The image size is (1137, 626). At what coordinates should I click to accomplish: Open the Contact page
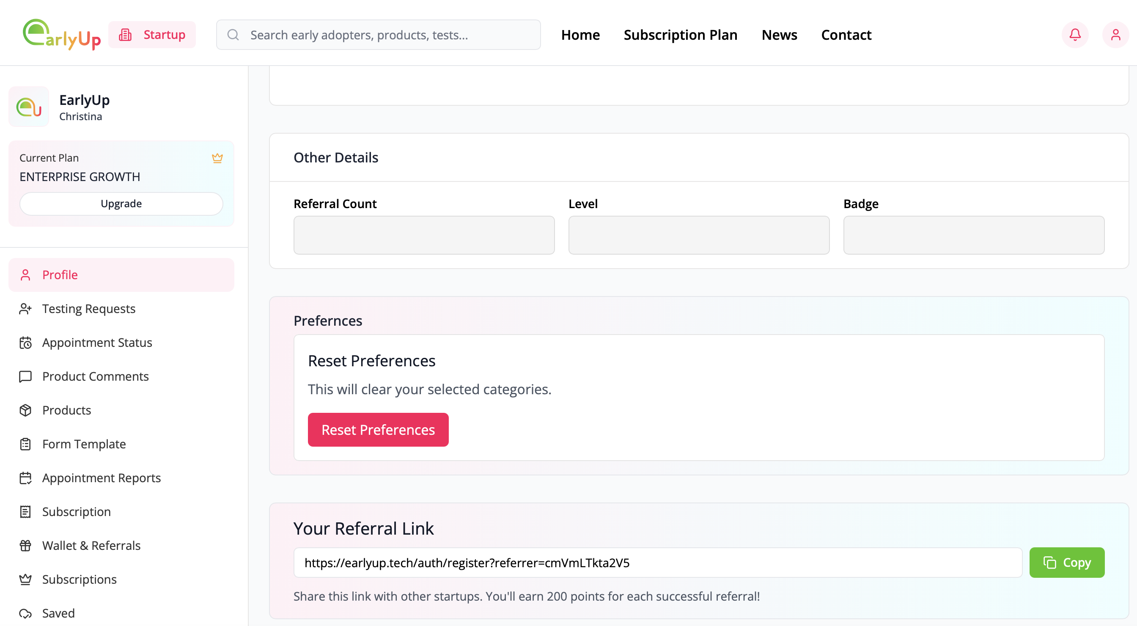[x=846, y=34]
